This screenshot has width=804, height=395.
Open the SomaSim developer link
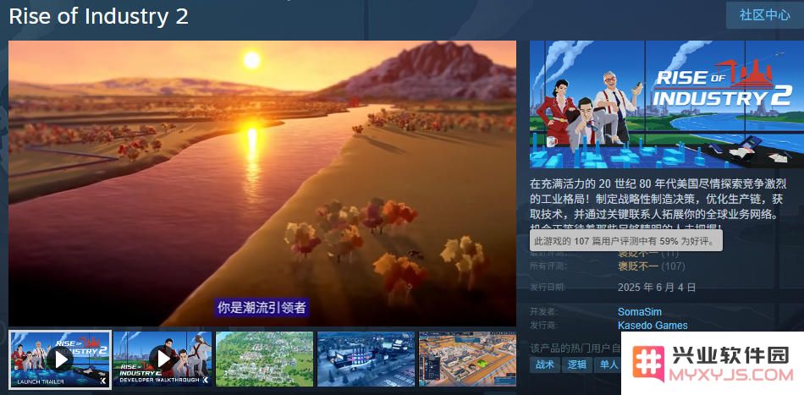point(640,311)
